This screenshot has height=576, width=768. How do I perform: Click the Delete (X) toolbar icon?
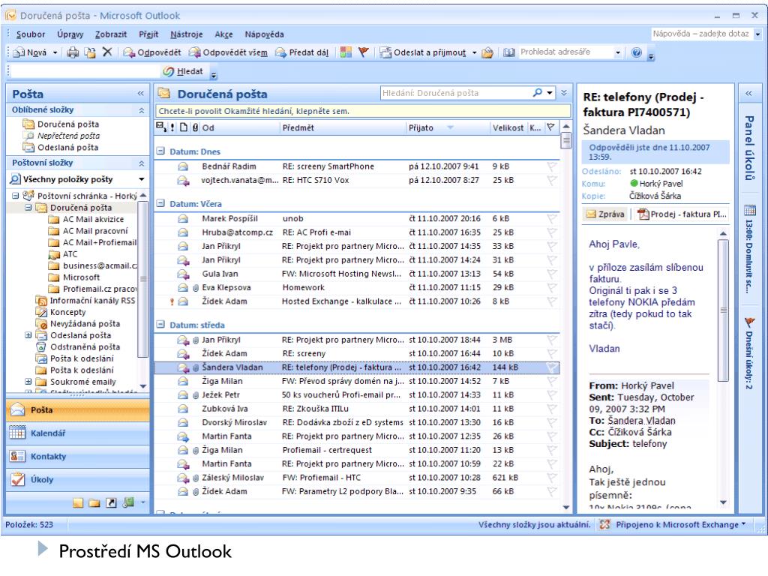(107, 52)
